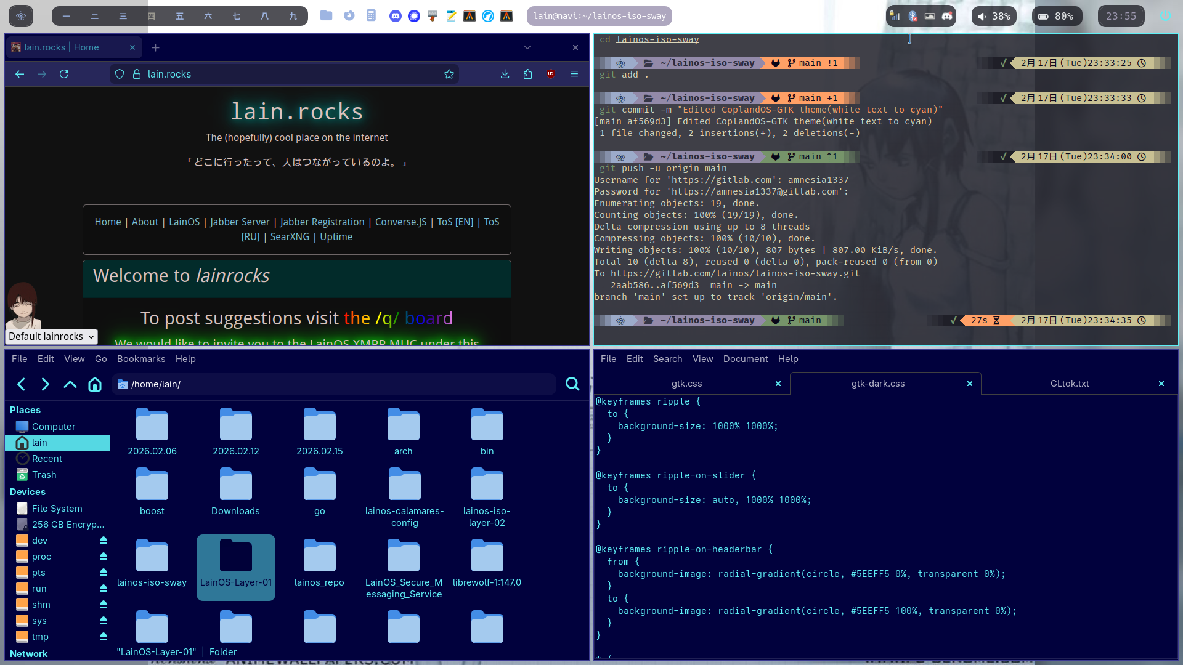1183x665 pixels.
Task: Bookmark page with star icon
Action: coord(449,74)
